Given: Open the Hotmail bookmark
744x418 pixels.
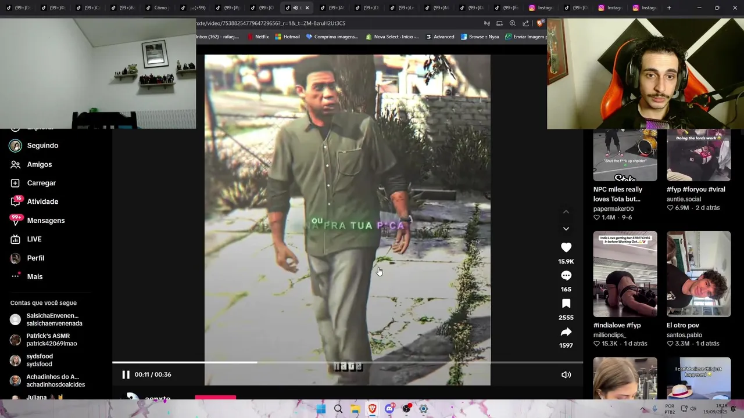Looking at the screenshot, I should pos(287,37).
